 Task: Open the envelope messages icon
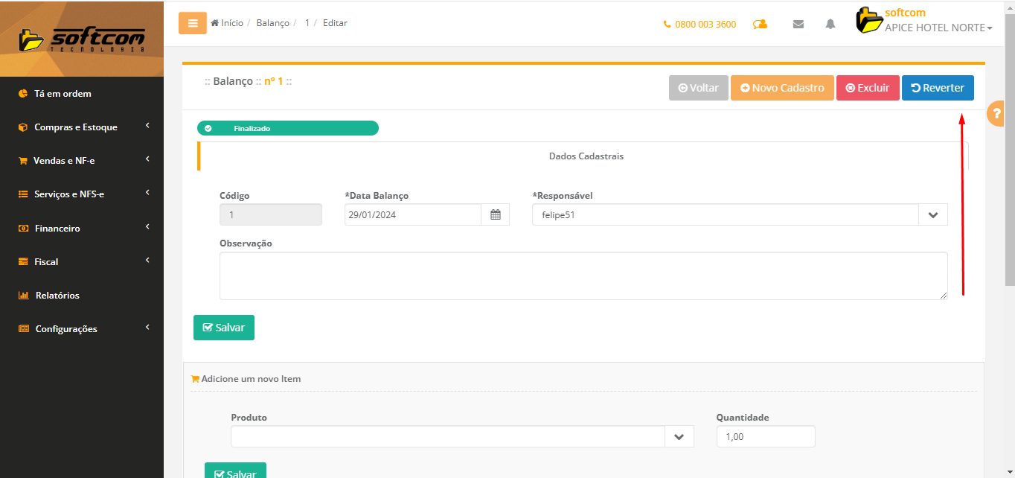(798, 24)
